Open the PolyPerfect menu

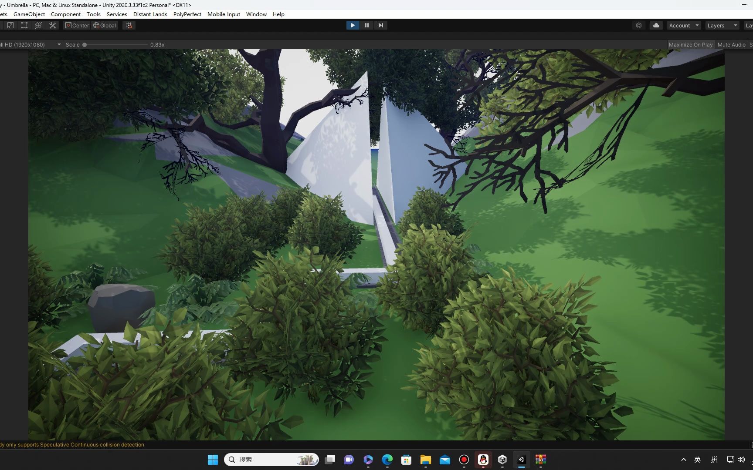[187, 14]
